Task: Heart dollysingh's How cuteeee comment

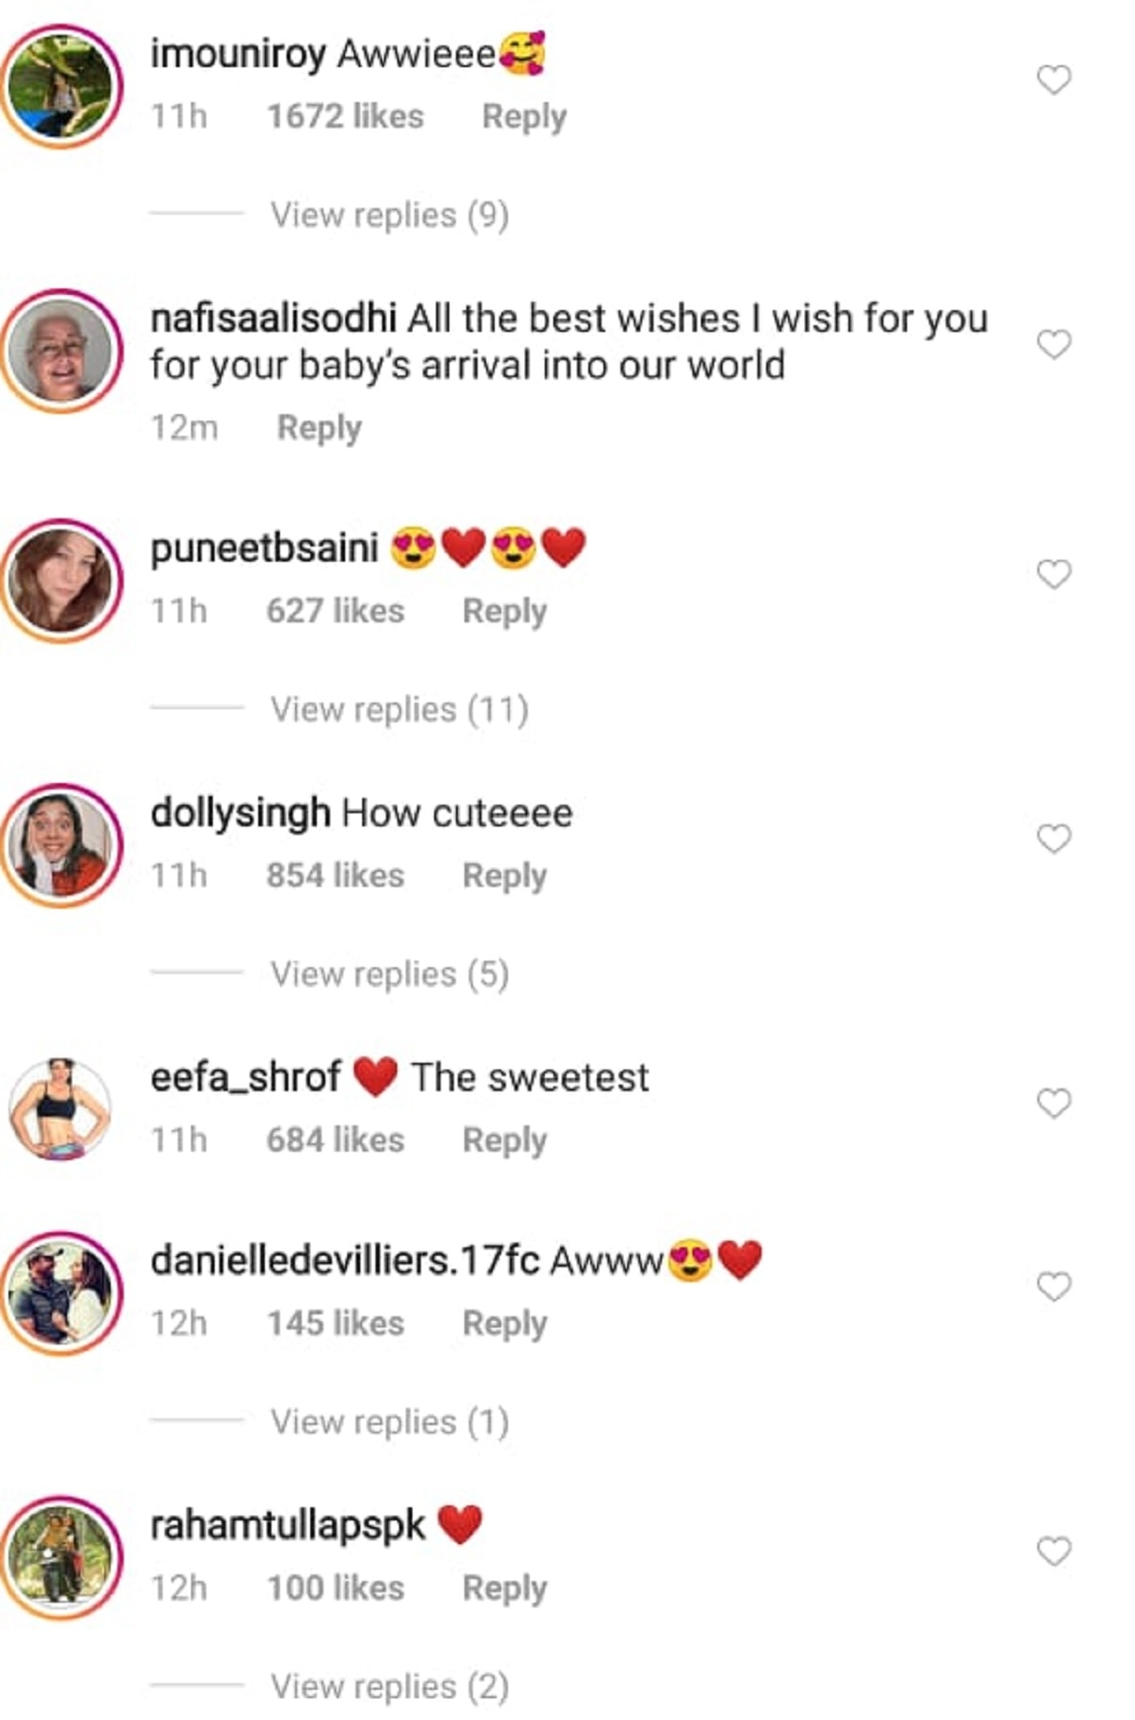Action: (1054, 839)
